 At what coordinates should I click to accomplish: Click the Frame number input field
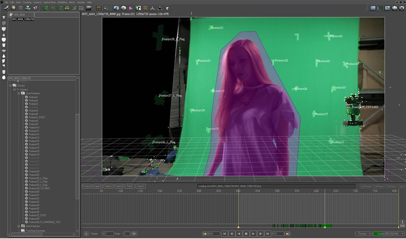(108, 234)
